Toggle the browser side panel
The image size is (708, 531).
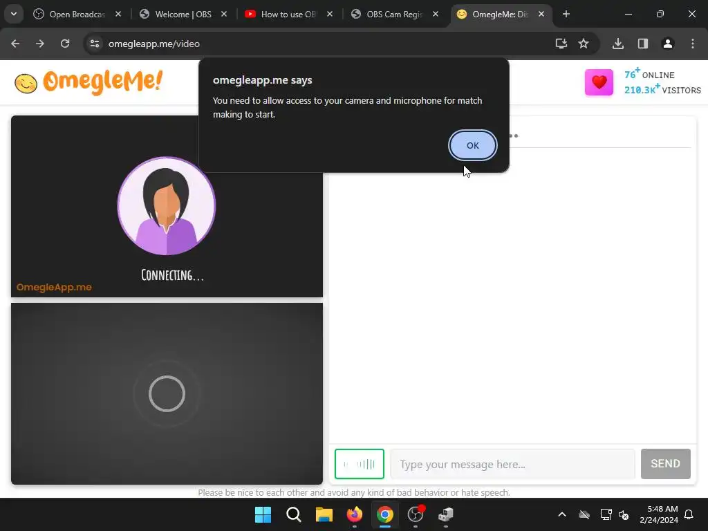tap(643, 44)
